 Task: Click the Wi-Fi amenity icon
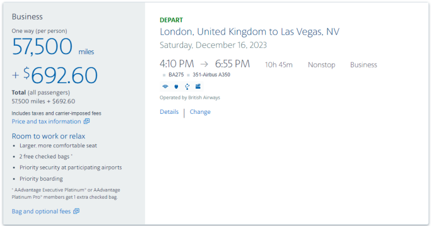pos(165,86)
